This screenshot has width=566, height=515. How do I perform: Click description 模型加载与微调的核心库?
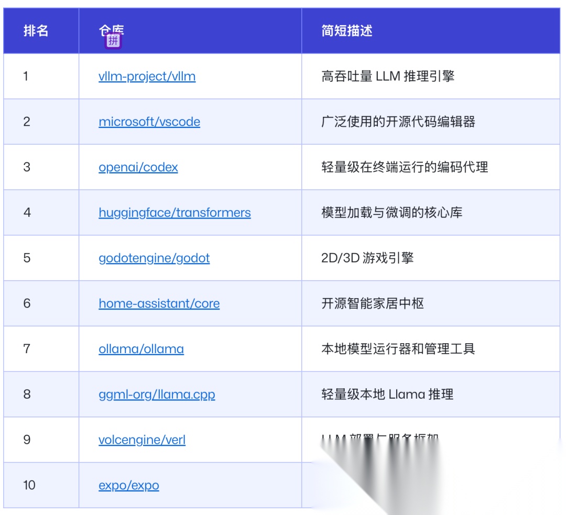tap(391, 213)
